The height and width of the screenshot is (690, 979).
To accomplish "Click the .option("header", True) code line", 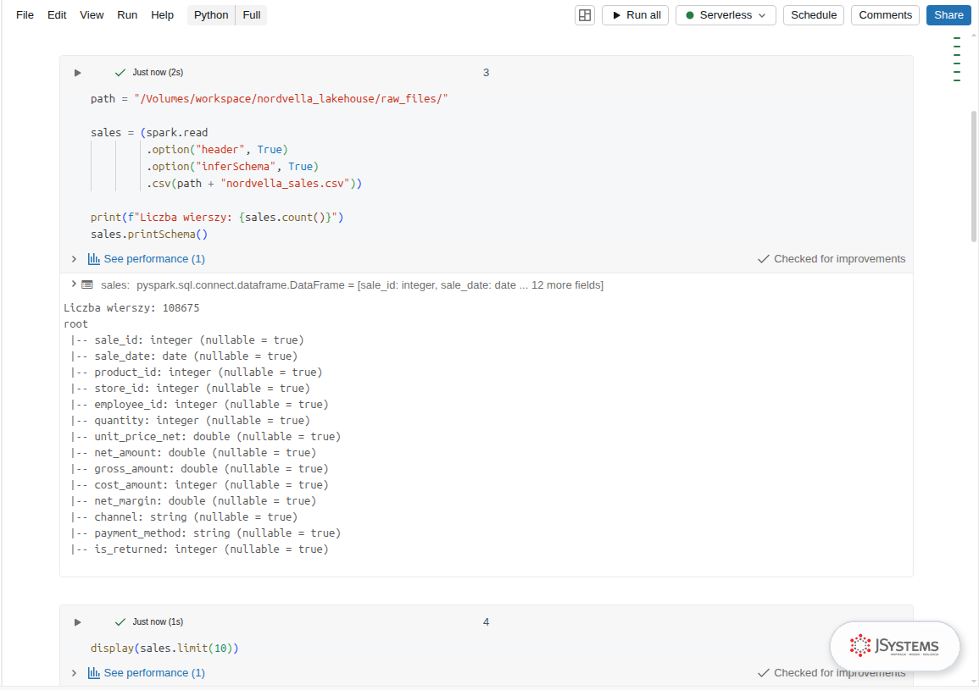I will click(217, 150).
